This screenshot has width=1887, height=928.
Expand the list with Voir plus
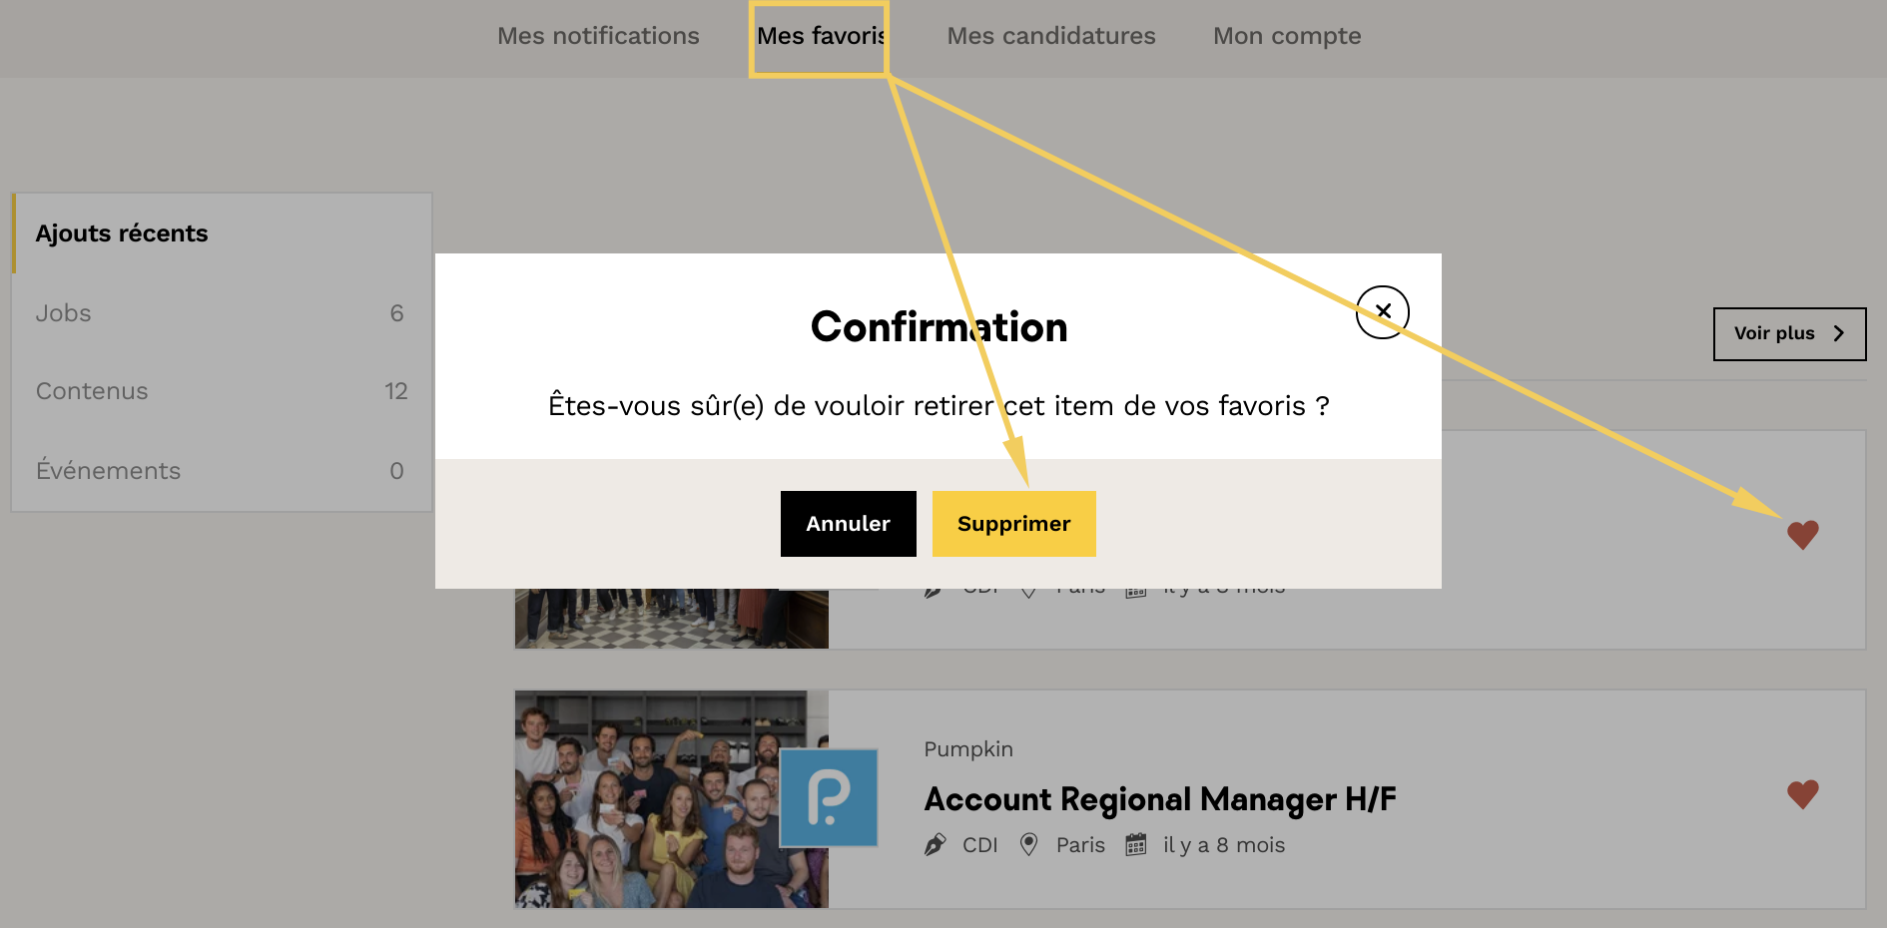click(1789, 333)
